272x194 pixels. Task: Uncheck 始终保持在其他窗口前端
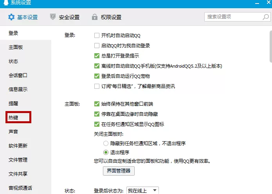click(97, 104)
